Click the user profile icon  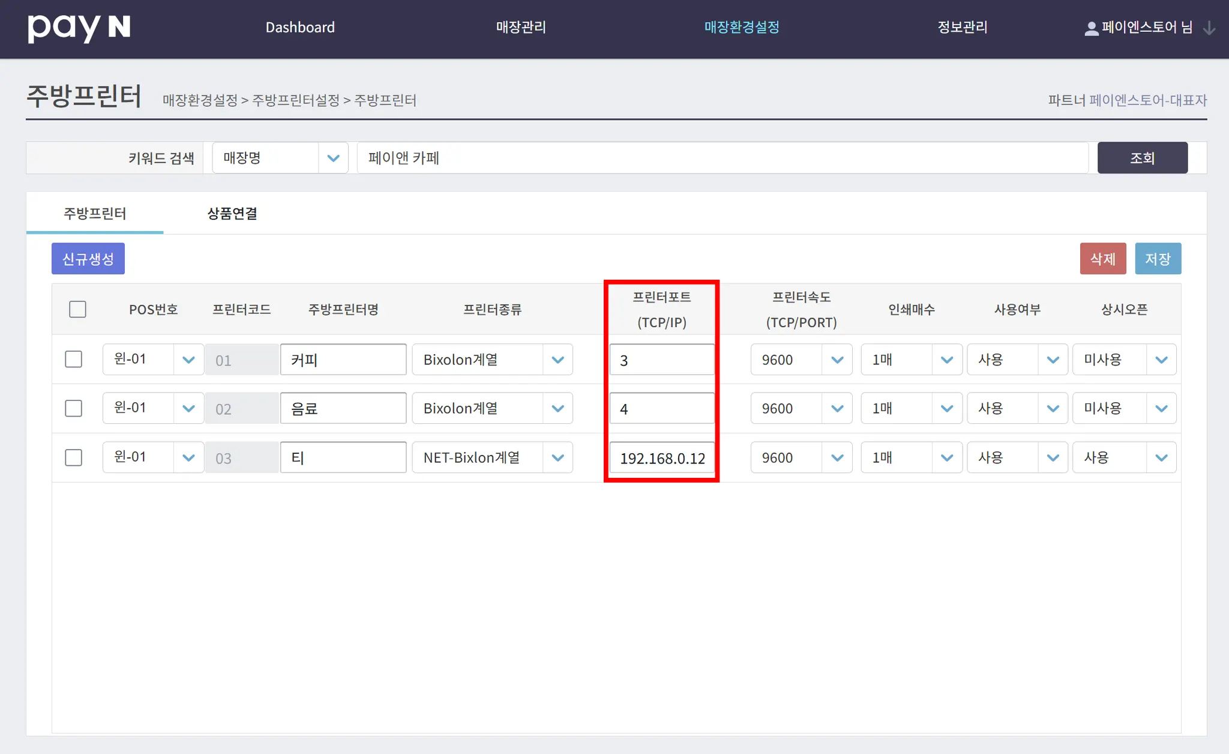click(1091, 28)
